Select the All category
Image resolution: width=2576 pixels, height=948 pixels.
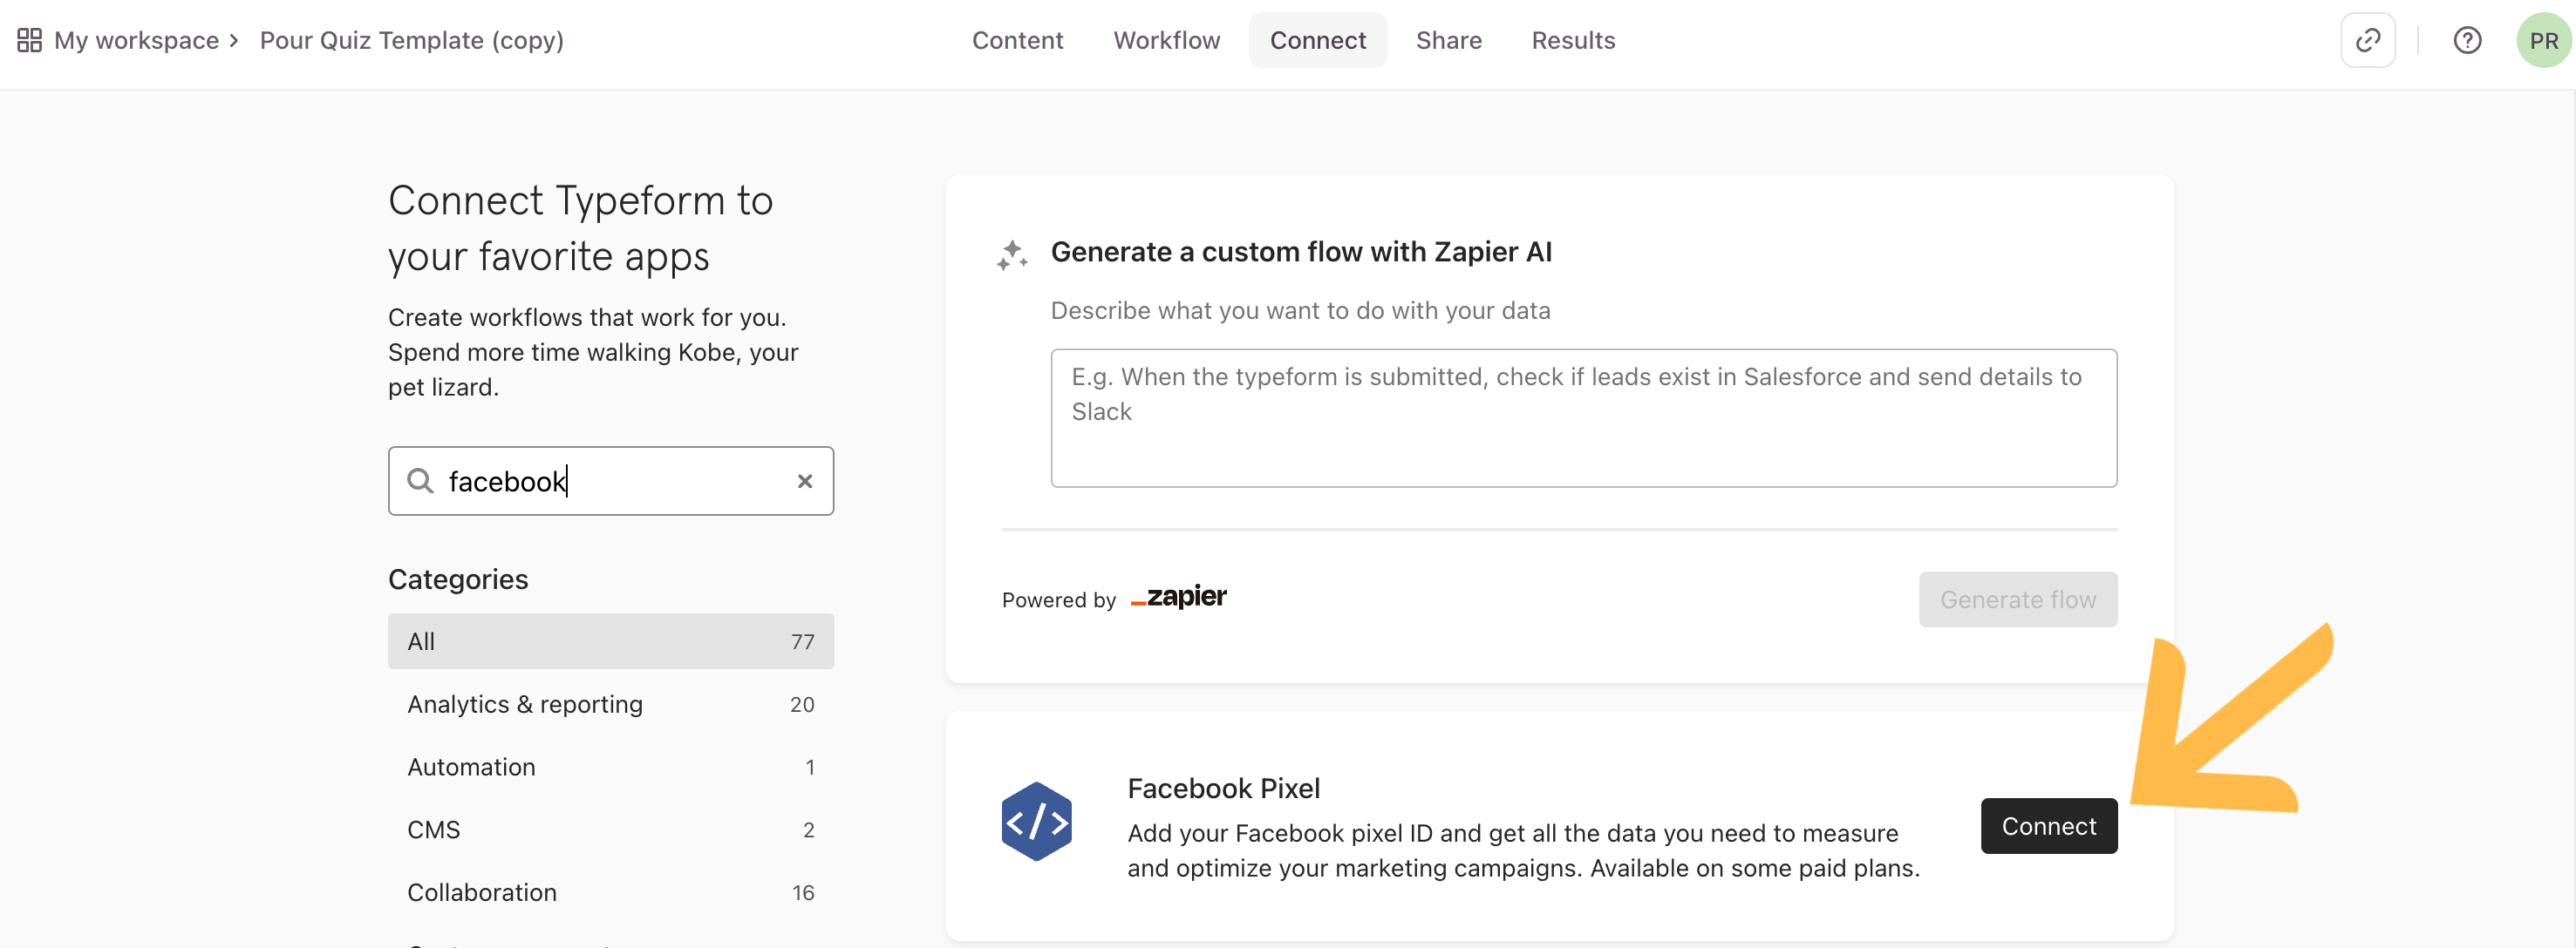click(x=610, y=641)
